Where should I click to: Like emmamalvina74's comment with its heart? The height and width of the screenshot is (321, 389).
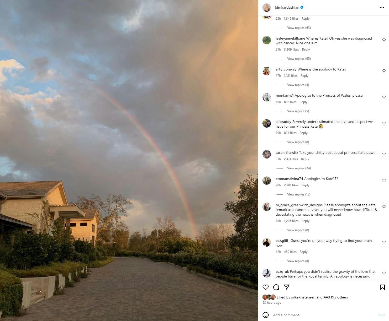coord(384,180)
